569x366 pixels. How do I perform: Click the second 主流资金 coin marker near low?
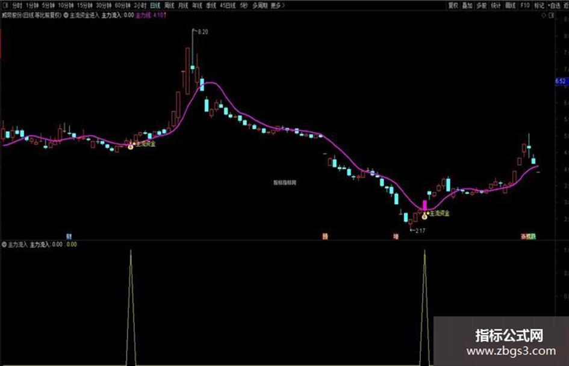424,217
